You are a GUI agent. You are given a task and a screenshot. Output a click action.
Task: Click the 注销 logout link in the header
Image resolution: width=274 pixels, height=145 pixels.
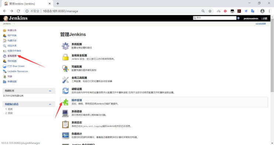click(x=264, y=18)
